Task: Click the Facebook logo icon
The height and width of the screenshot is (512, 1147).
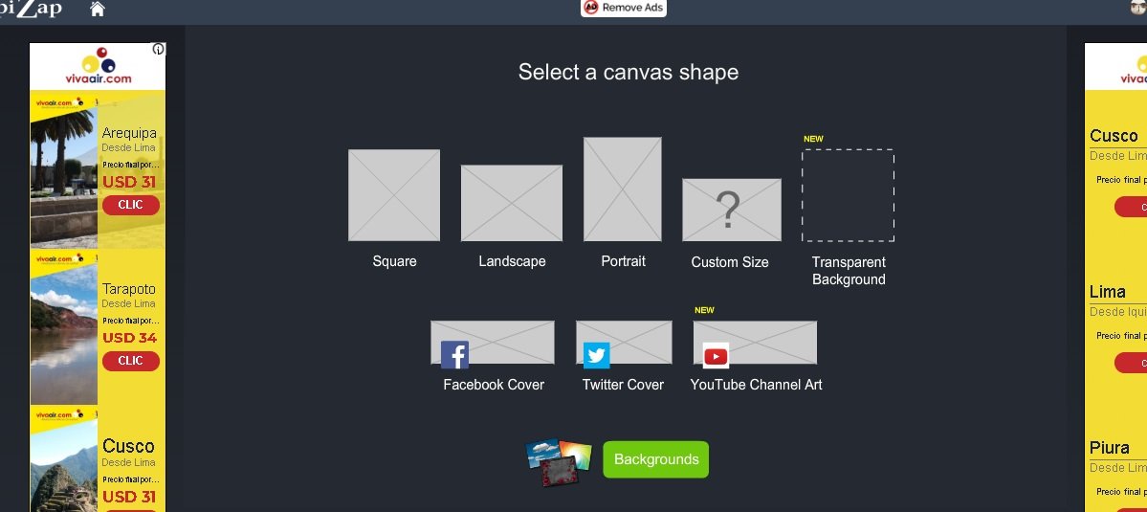Action: coord(454,355)
